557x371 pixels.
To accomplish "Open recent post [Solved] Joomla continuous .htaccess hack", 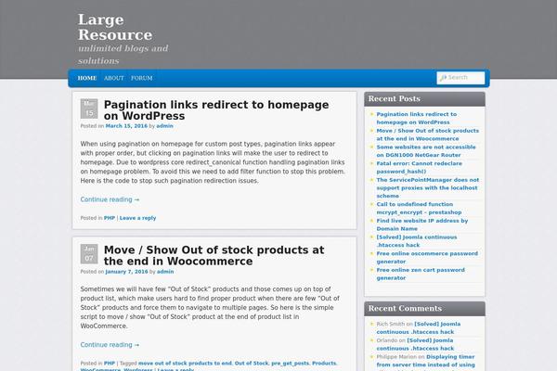I will tap(417, 241).
